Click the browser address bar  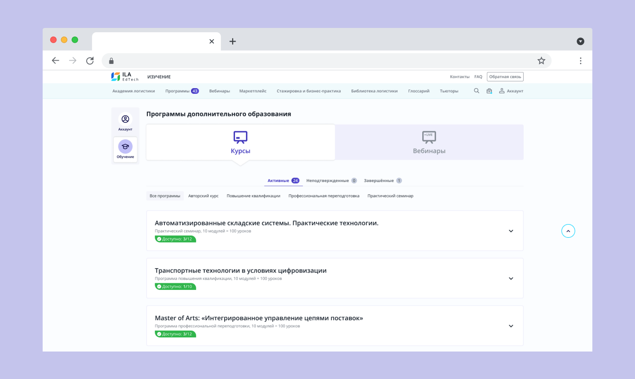click(322, 61)
